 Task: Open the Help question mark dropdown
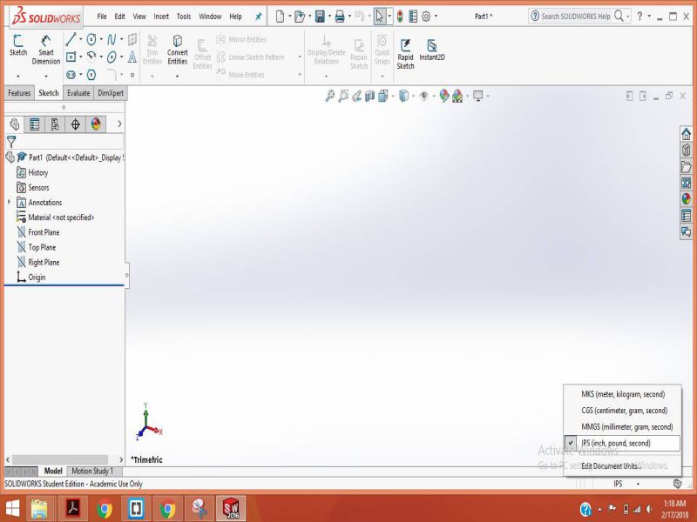pyautogui.click(x=649, y=17)
